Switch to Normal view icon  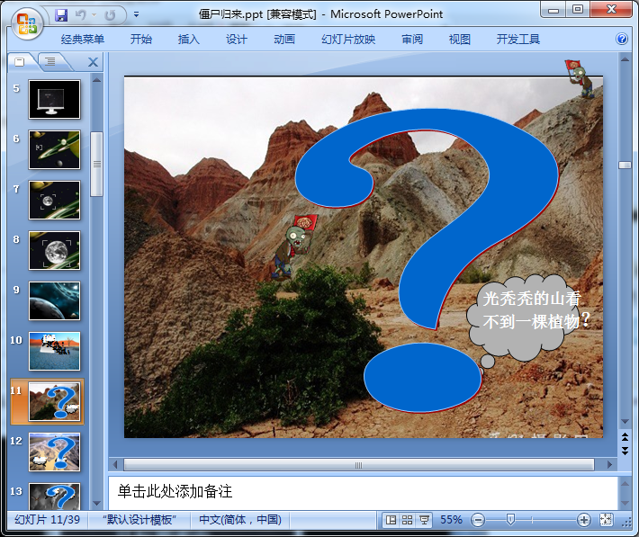tap(391, 520)
